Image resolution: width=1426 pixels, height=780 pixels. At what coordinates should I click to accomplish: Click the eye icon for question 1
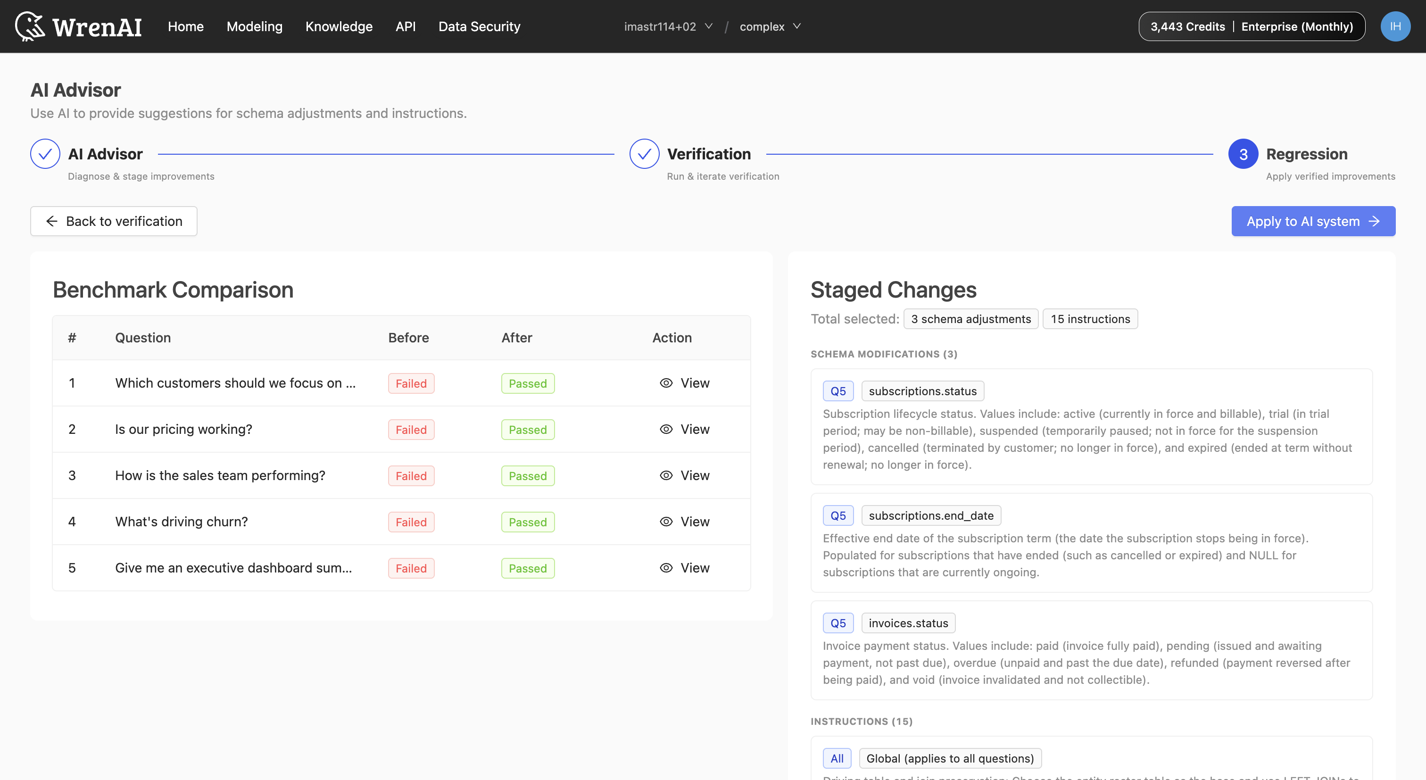[666, 383]
